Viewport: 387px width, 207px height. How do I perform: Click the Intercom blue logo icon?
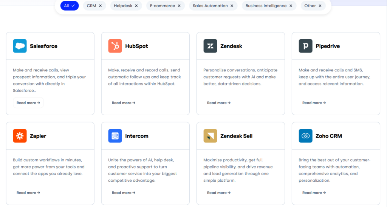[x=115, y=136]
